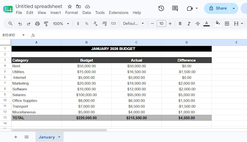The width and height of the screenshot is (247, 142).
Task: Click the merge cells icon
Action: click(x=236, y=24)
